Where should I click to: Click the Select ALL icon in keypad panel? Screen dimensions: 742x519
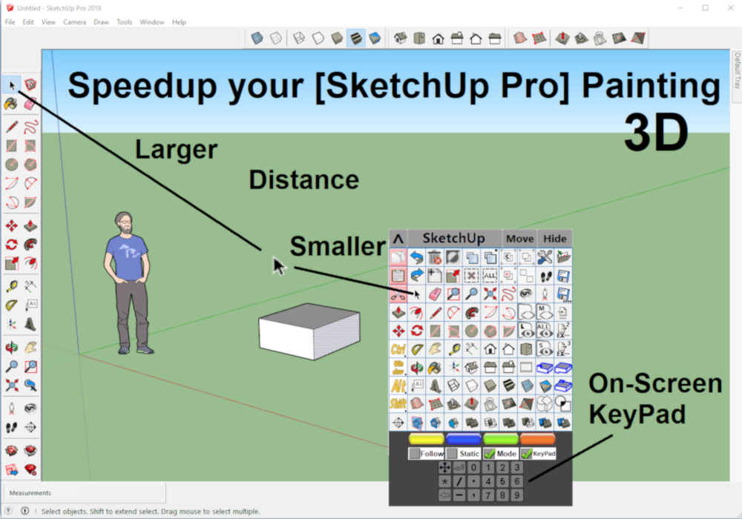pyautogui.click(x=489, y=275)
